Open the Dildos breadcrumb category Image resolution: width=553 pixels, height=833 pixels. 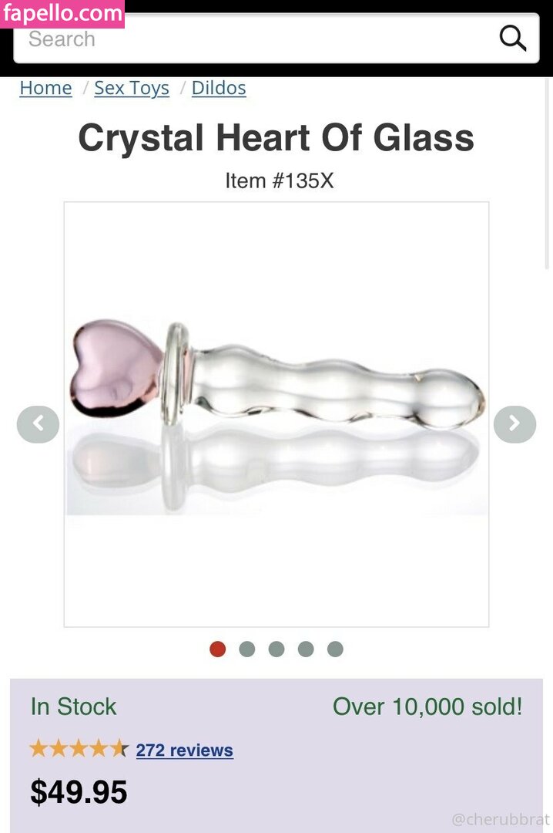[x=219, y=88]
